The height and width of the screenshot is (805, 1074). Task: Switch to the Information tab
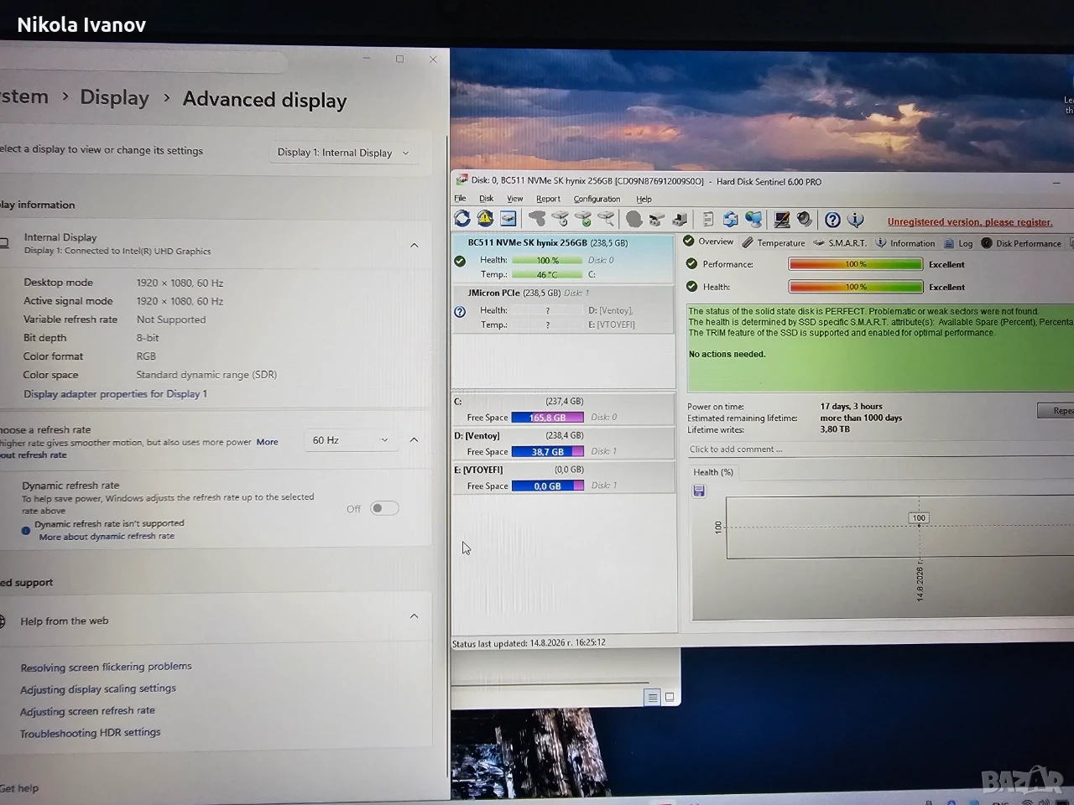[905, 243]
